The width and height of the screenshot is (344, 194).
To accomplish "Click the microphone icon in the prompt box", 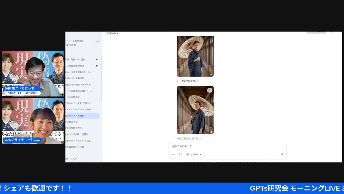I will [282, 154].
